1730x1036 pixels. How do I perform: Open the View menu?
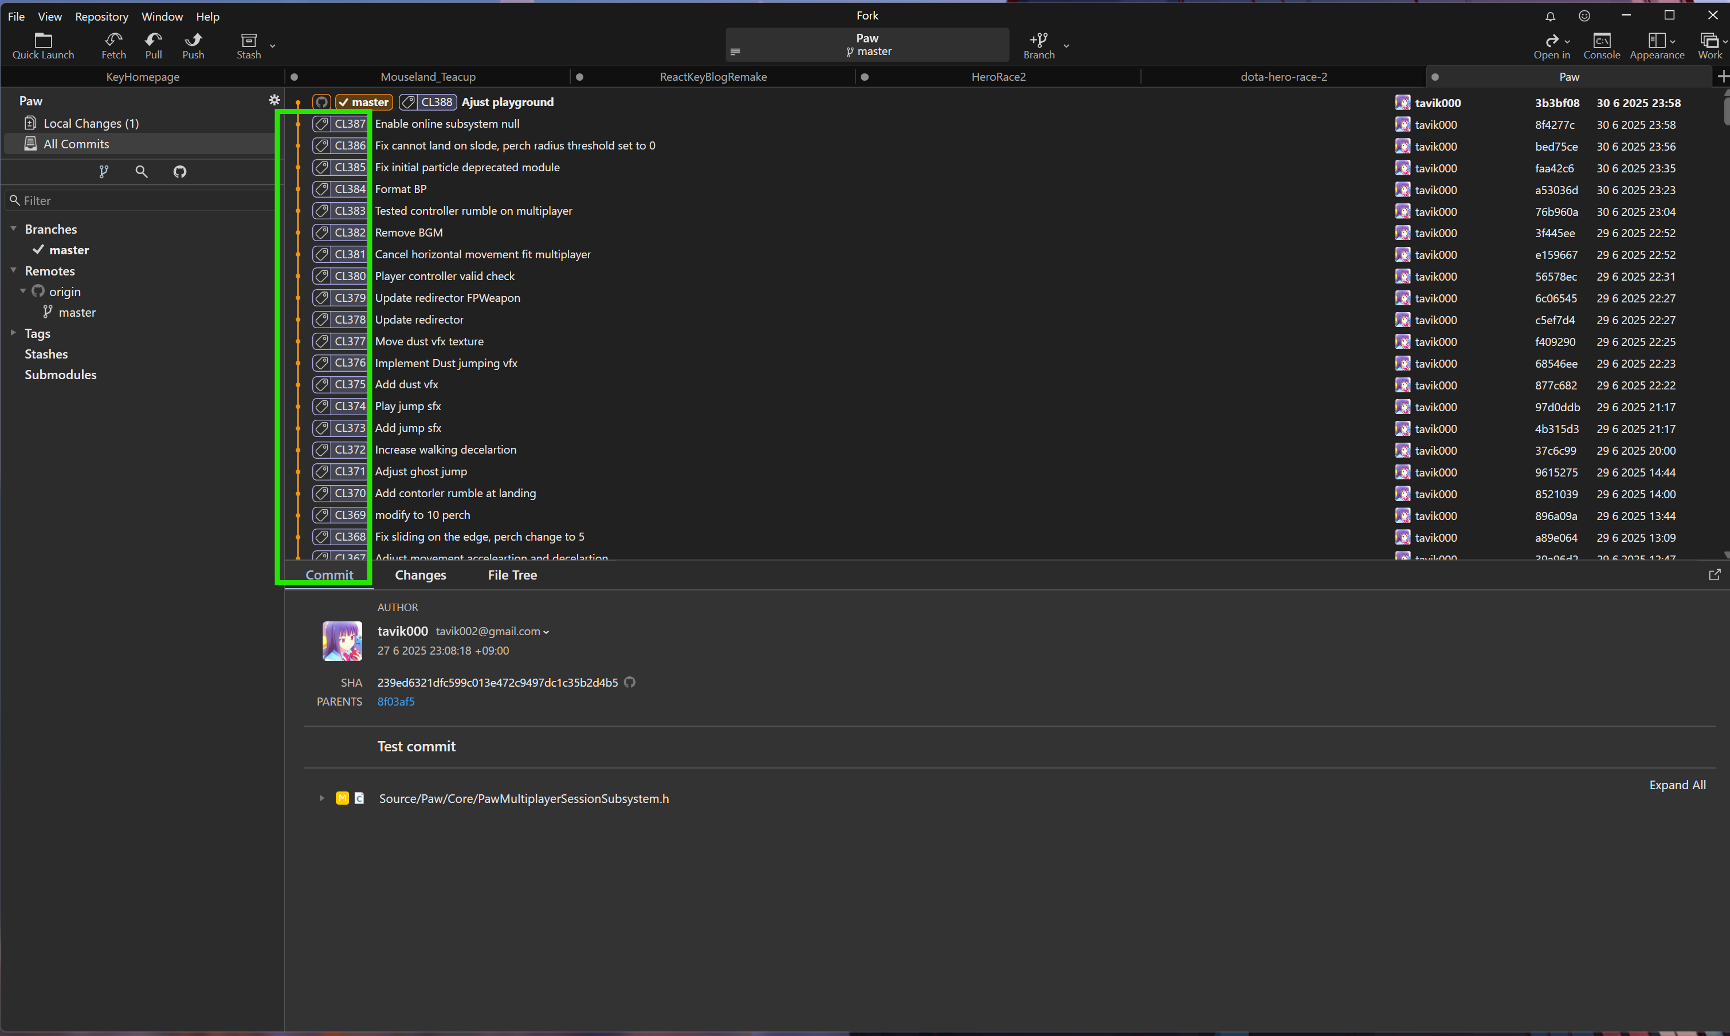[50, 16]
